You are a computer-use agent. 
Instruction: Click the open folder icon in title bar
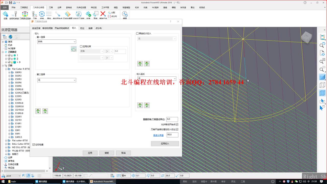pos(6,2)
